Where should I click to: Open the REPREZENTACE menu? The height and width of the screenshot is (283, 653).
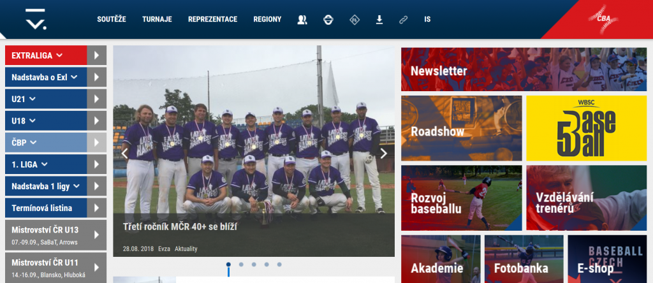212,20
